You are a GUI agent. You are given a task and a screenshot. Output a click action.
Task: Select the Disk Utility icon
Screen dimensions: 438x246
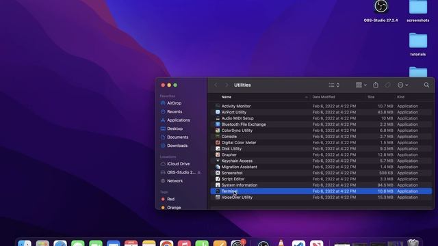[218, 149]
